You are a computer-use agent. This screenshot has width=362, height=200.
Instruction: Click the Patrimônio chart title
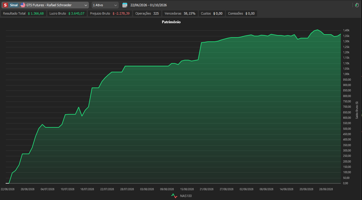tap(171, 22)
